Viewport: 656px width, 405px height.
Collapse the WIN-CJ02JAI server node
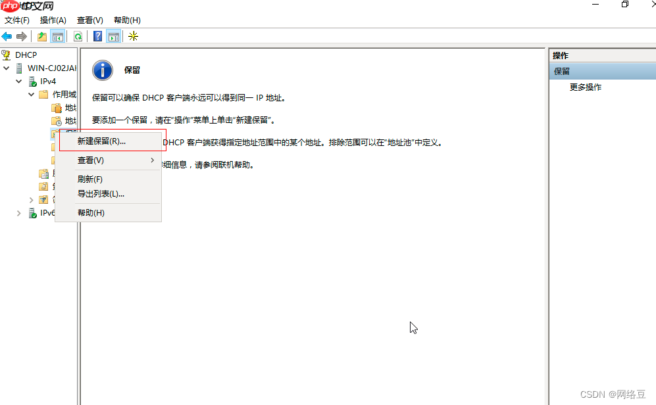6,68
